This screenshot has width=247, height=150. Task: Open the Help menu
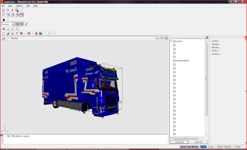pos(36,6)
